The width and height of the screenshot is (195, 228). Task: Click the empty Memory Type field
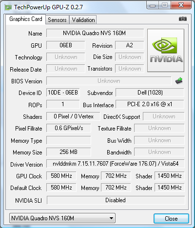point(68,140)
